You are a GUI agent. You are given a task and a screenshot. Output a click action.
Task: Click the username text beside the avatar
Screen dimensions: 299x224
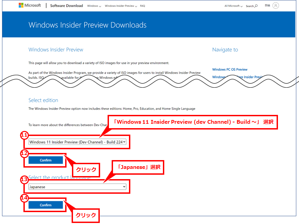click(x=267, y=5)
